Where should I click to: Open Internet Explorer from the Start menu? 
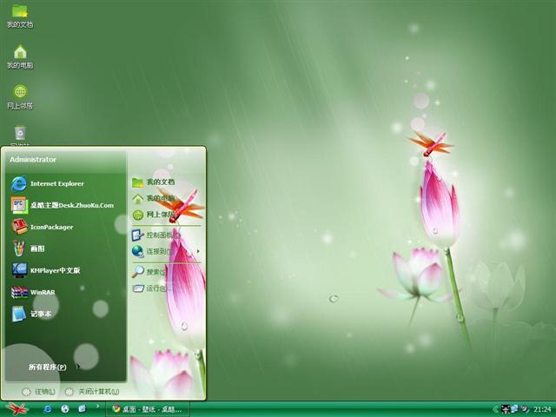56,183
